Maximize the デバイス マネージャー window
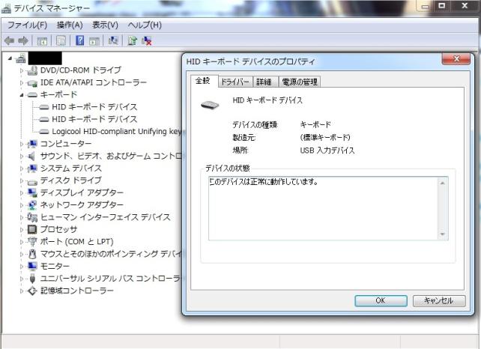The width and height of the screenshot is (481, 349). tap(442, 6)
